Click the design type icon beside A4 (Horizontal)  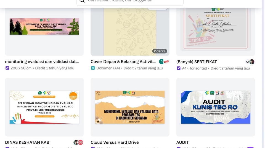179,68
